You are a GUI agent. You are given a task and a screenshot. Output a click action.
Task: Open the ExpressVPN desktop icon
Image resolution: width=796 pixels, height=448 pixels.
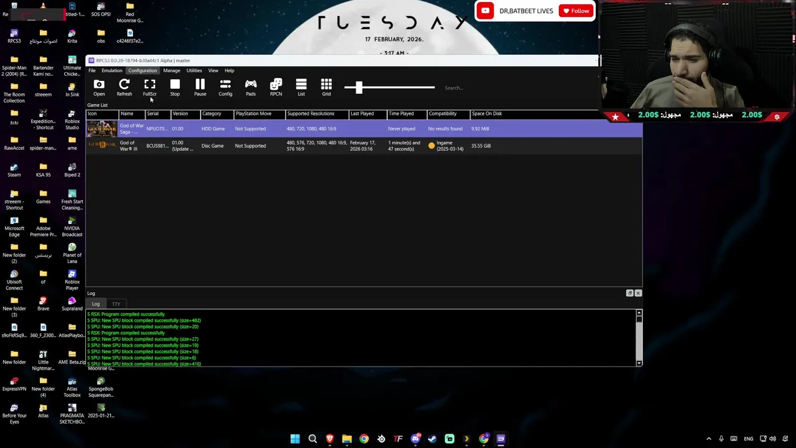14,384
